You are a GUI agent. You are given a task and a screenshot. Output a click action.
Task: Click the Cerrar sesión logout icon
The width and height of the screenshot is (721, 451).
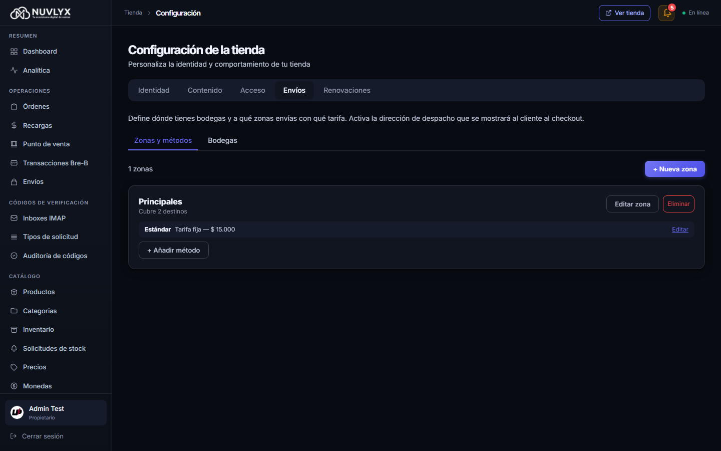pyautogui.click(x=14, y=436)
